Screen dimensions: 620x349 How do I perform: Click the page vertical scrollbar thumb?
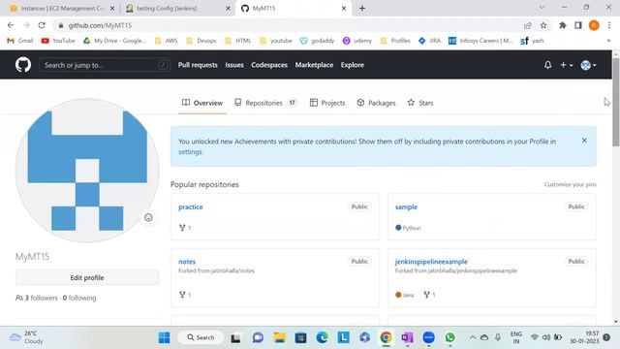[x=616, y=102]
